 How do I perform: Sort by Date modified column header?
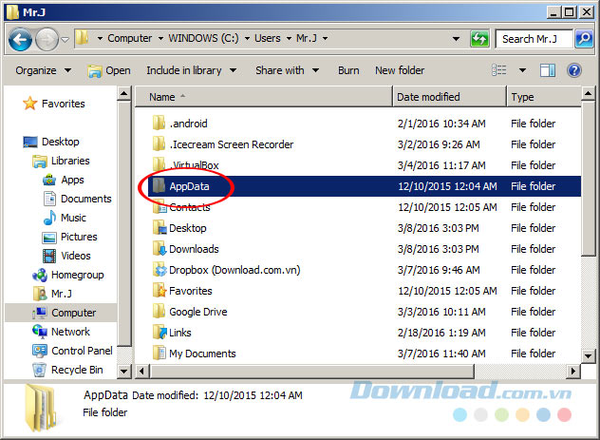[x=450, y=97]
